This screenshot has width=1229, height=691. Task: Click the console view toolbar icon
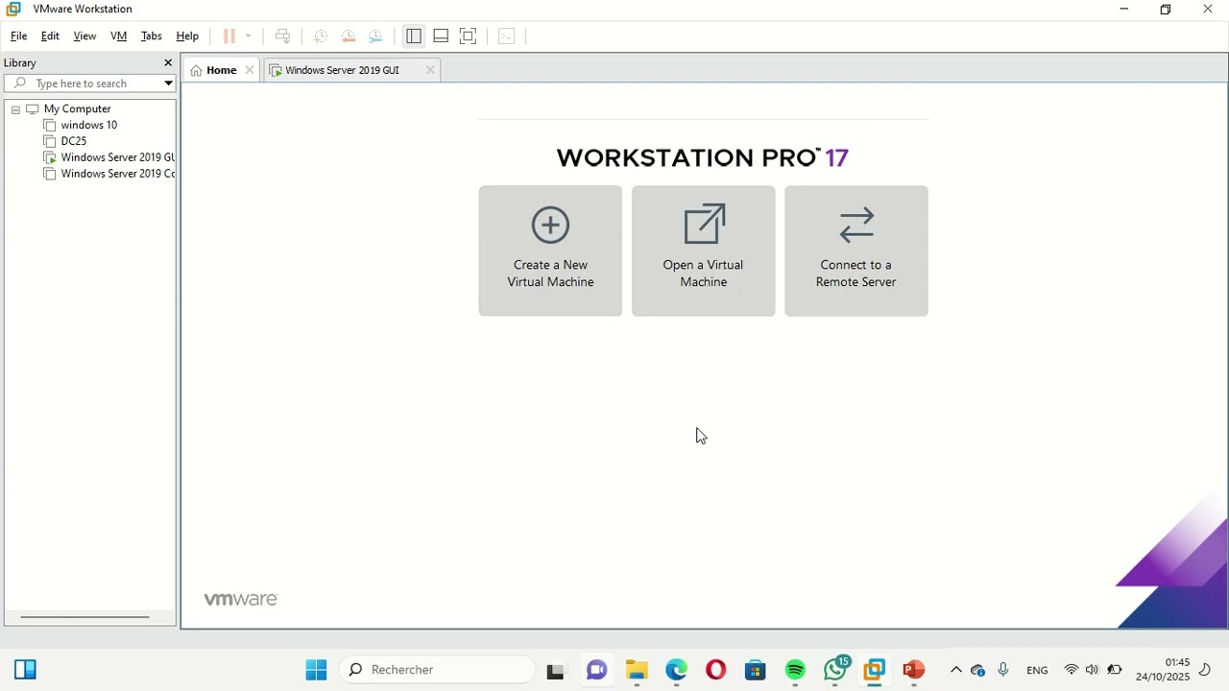point(507,36)
